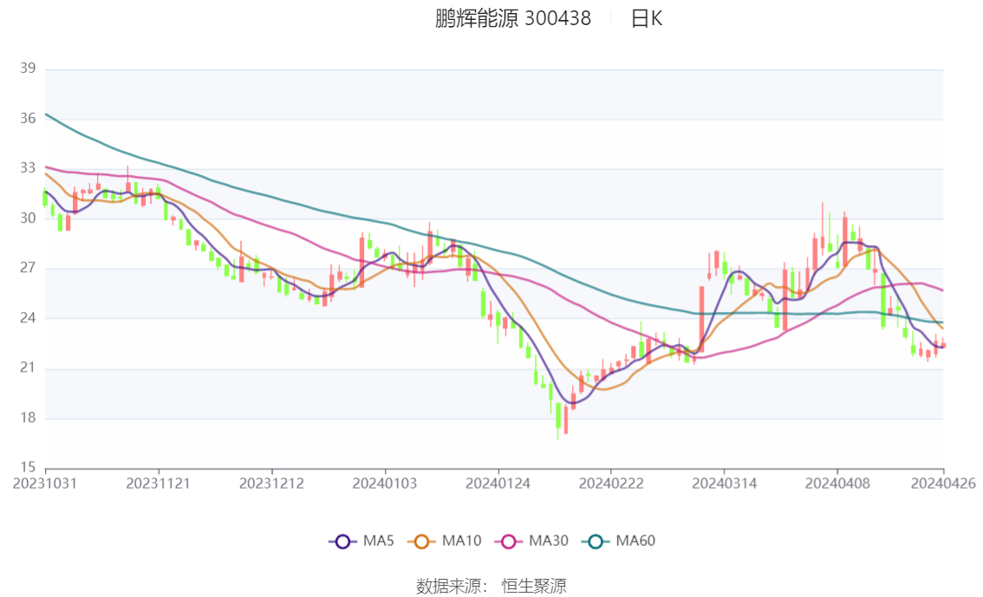The height and width of the screenshot is (597, 983).
Task: Click the 20240314 date axis label
Action: 723,483
